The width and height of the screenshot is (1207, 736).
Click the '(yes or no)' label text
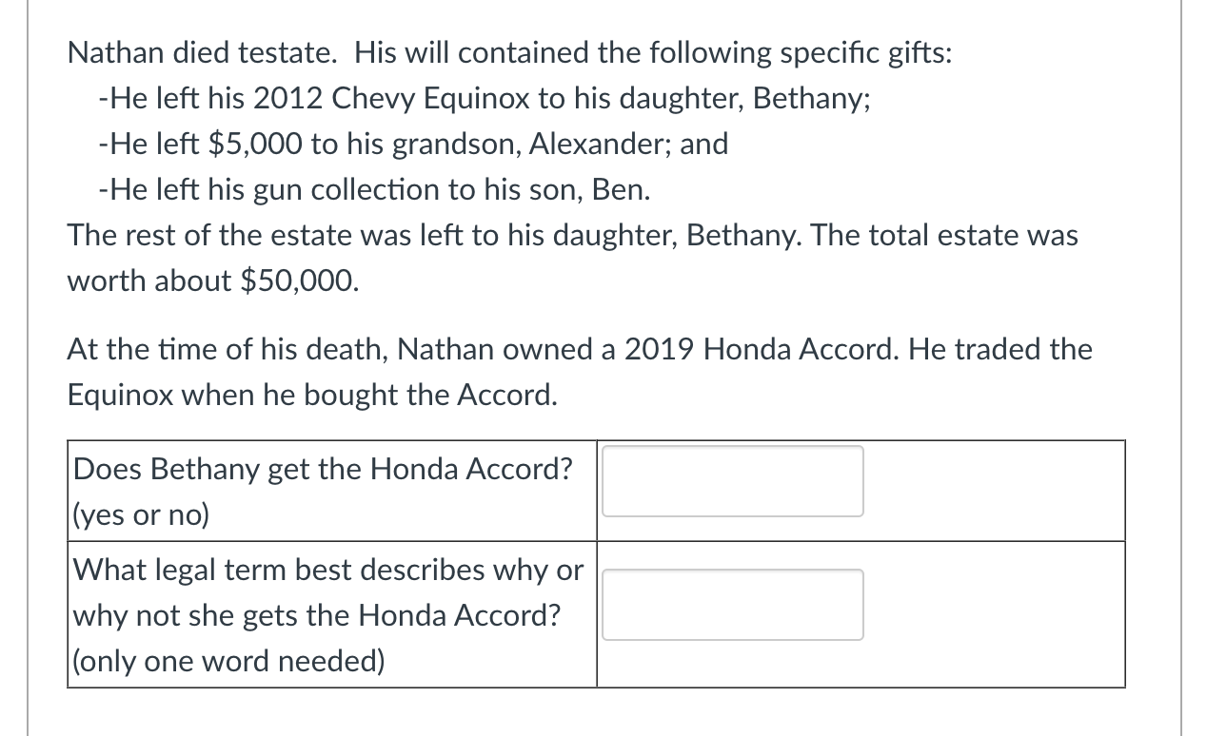pos(141,514)
